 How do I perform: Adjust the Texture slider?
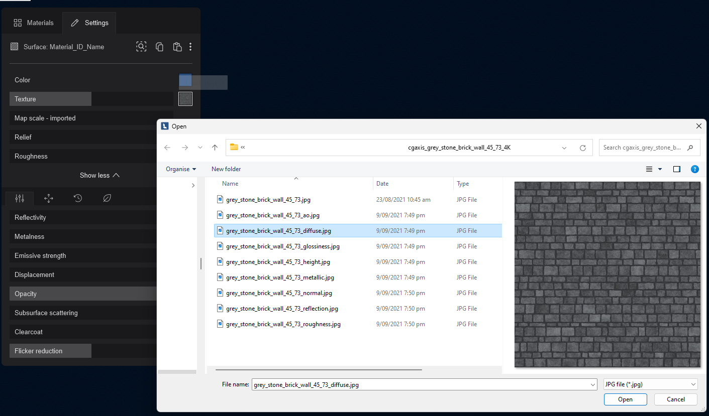(91, 99)
